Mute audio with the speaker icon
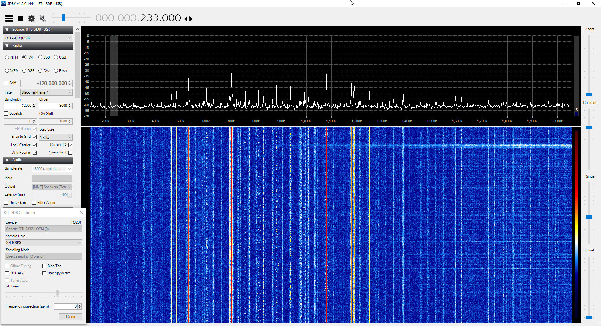 point(43,18)
